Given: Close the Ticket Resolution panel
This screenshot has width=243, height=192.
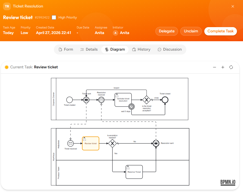Looking at the screenshot, I should (x=232, y=6).
